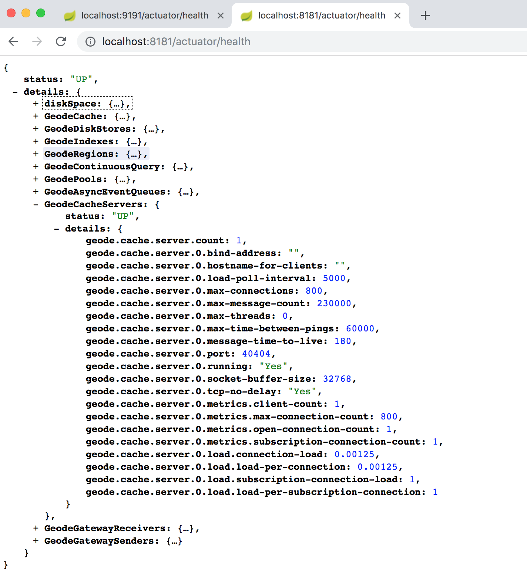Click max-threads value 0
This screenshot has width=527, height=577.
coord(285,316)
